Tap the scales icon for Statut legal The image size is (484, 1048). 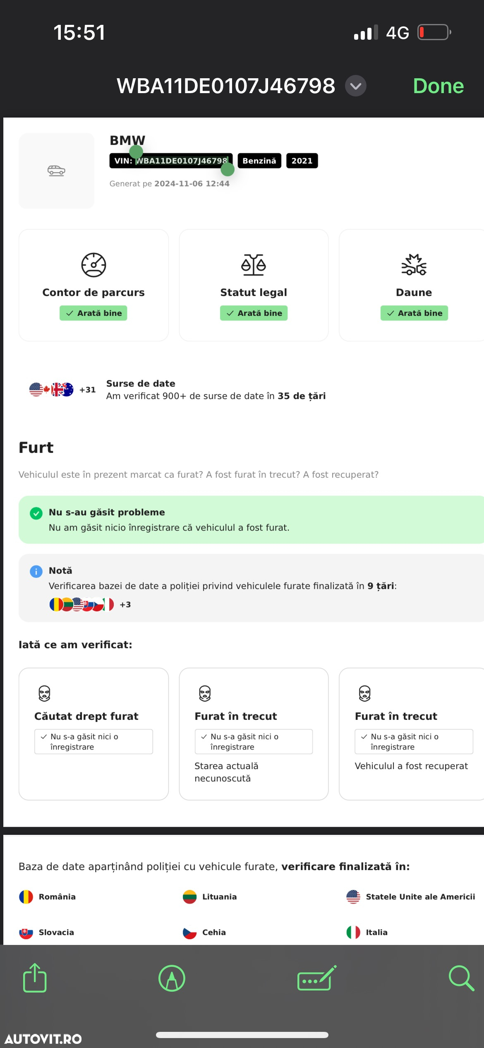tap(254, 265)
